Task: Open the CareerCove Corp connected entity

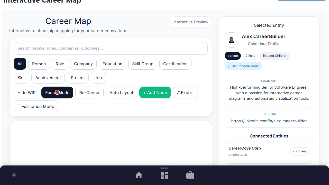Action: [269, 151]
